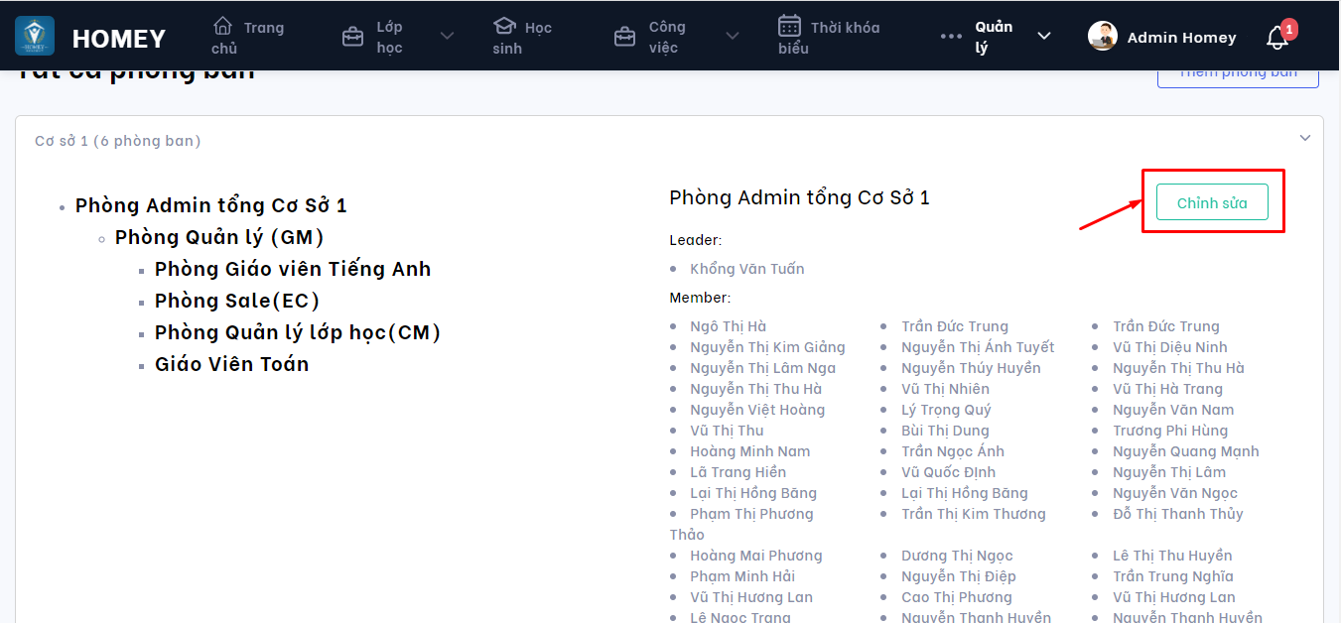
Task: Expand the Lớp học dropdown arrow
Action: tap(447, 37)
